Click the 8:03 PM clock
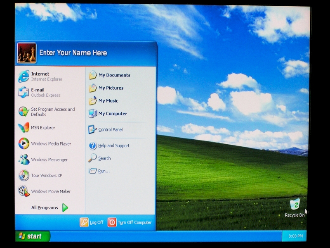Screen dimensions: 330x248 295,236
